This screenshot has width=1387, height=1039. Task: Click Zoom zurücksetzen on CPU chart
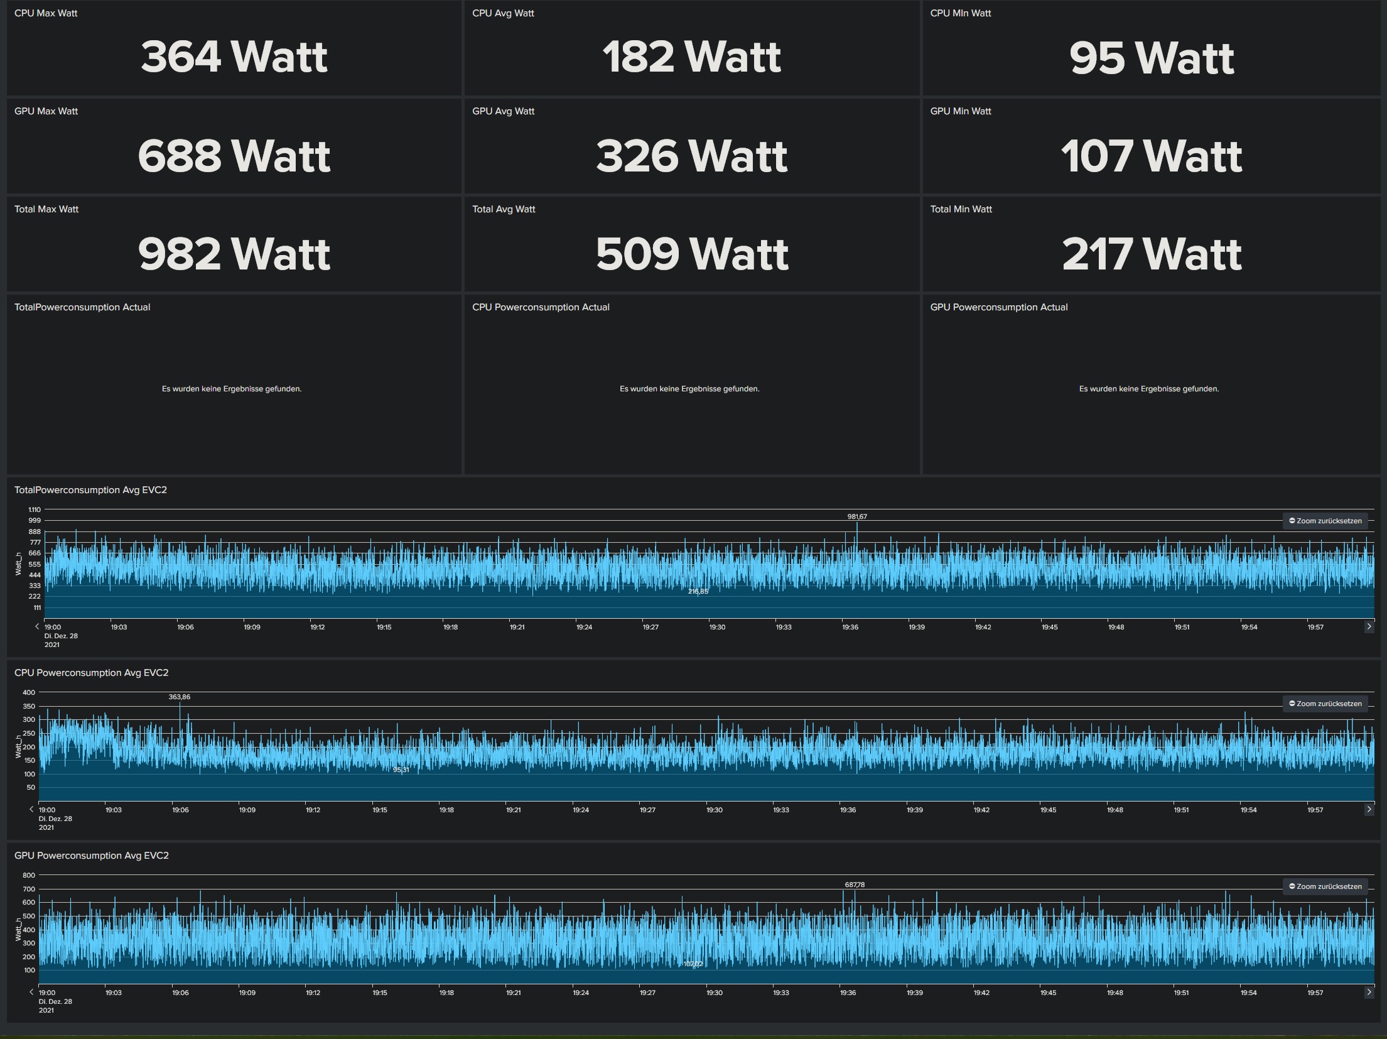click(1325, 704)
